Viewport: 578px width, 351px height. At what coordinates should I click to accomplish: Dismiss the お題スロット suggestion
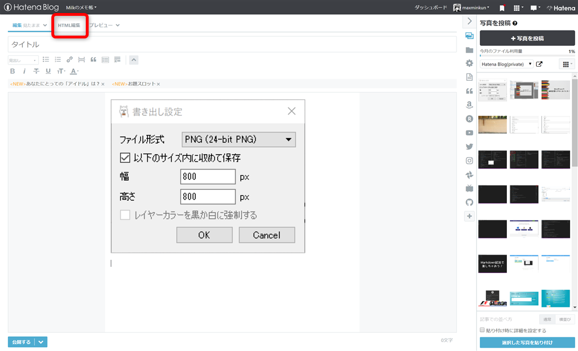(158, 84)
